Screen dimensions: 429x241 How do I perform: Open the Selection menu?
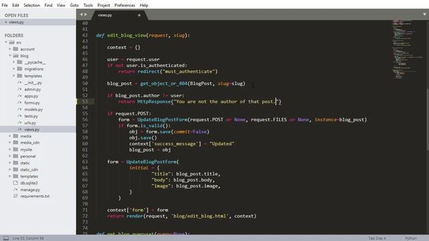(x=32, y=5)
